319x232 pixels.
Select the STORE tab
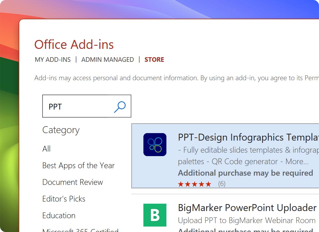[x=154, y=60]
